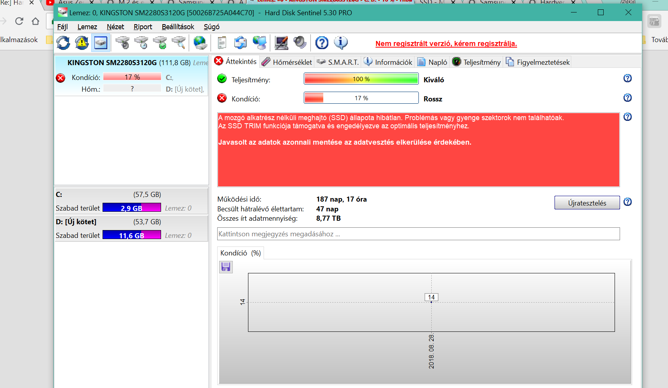This screenshot has width=668, height=388.
Task: Click the comment field 'Kattintson megjegyzés megadásához'
Action: coord(418,234)
